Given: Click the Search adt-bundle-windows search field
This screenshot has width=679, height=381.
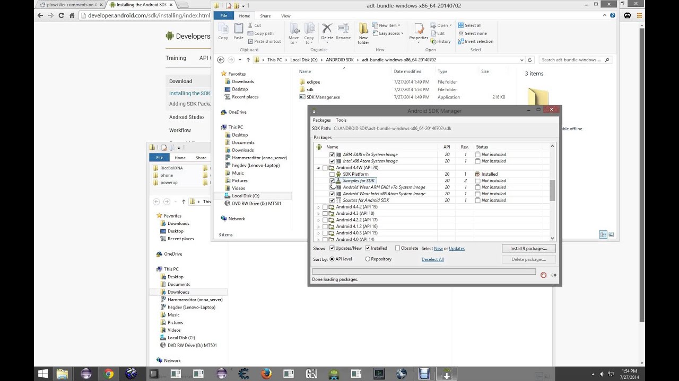Looking at the screenshot, I should 575,60.
